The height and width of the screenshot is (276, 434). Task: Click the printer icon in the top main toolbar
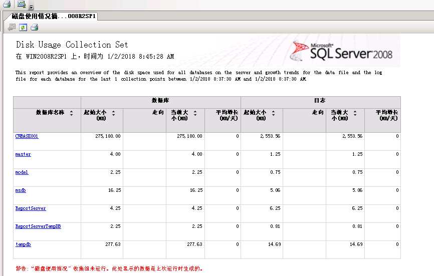pos(7,4)
